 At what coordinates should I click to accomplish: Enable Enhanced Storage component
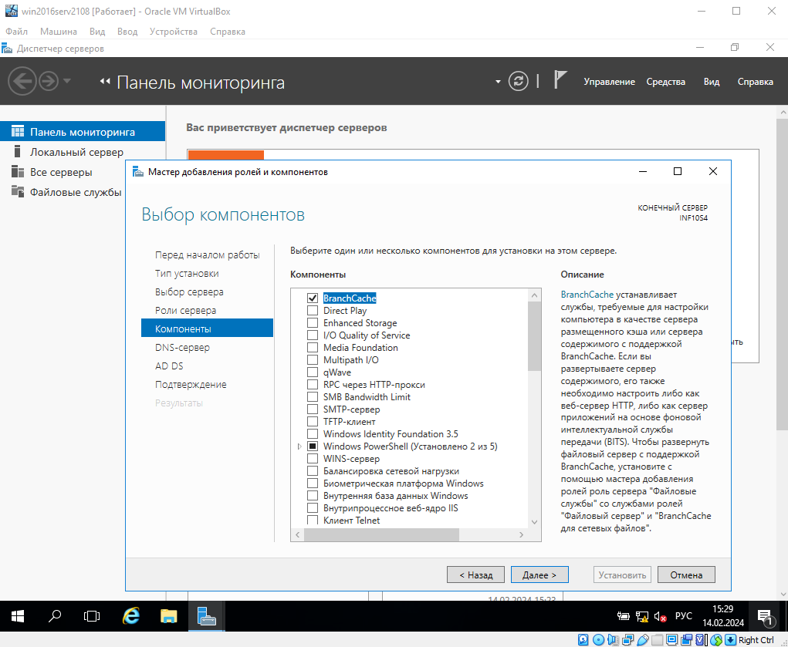[x=313, y=323]
